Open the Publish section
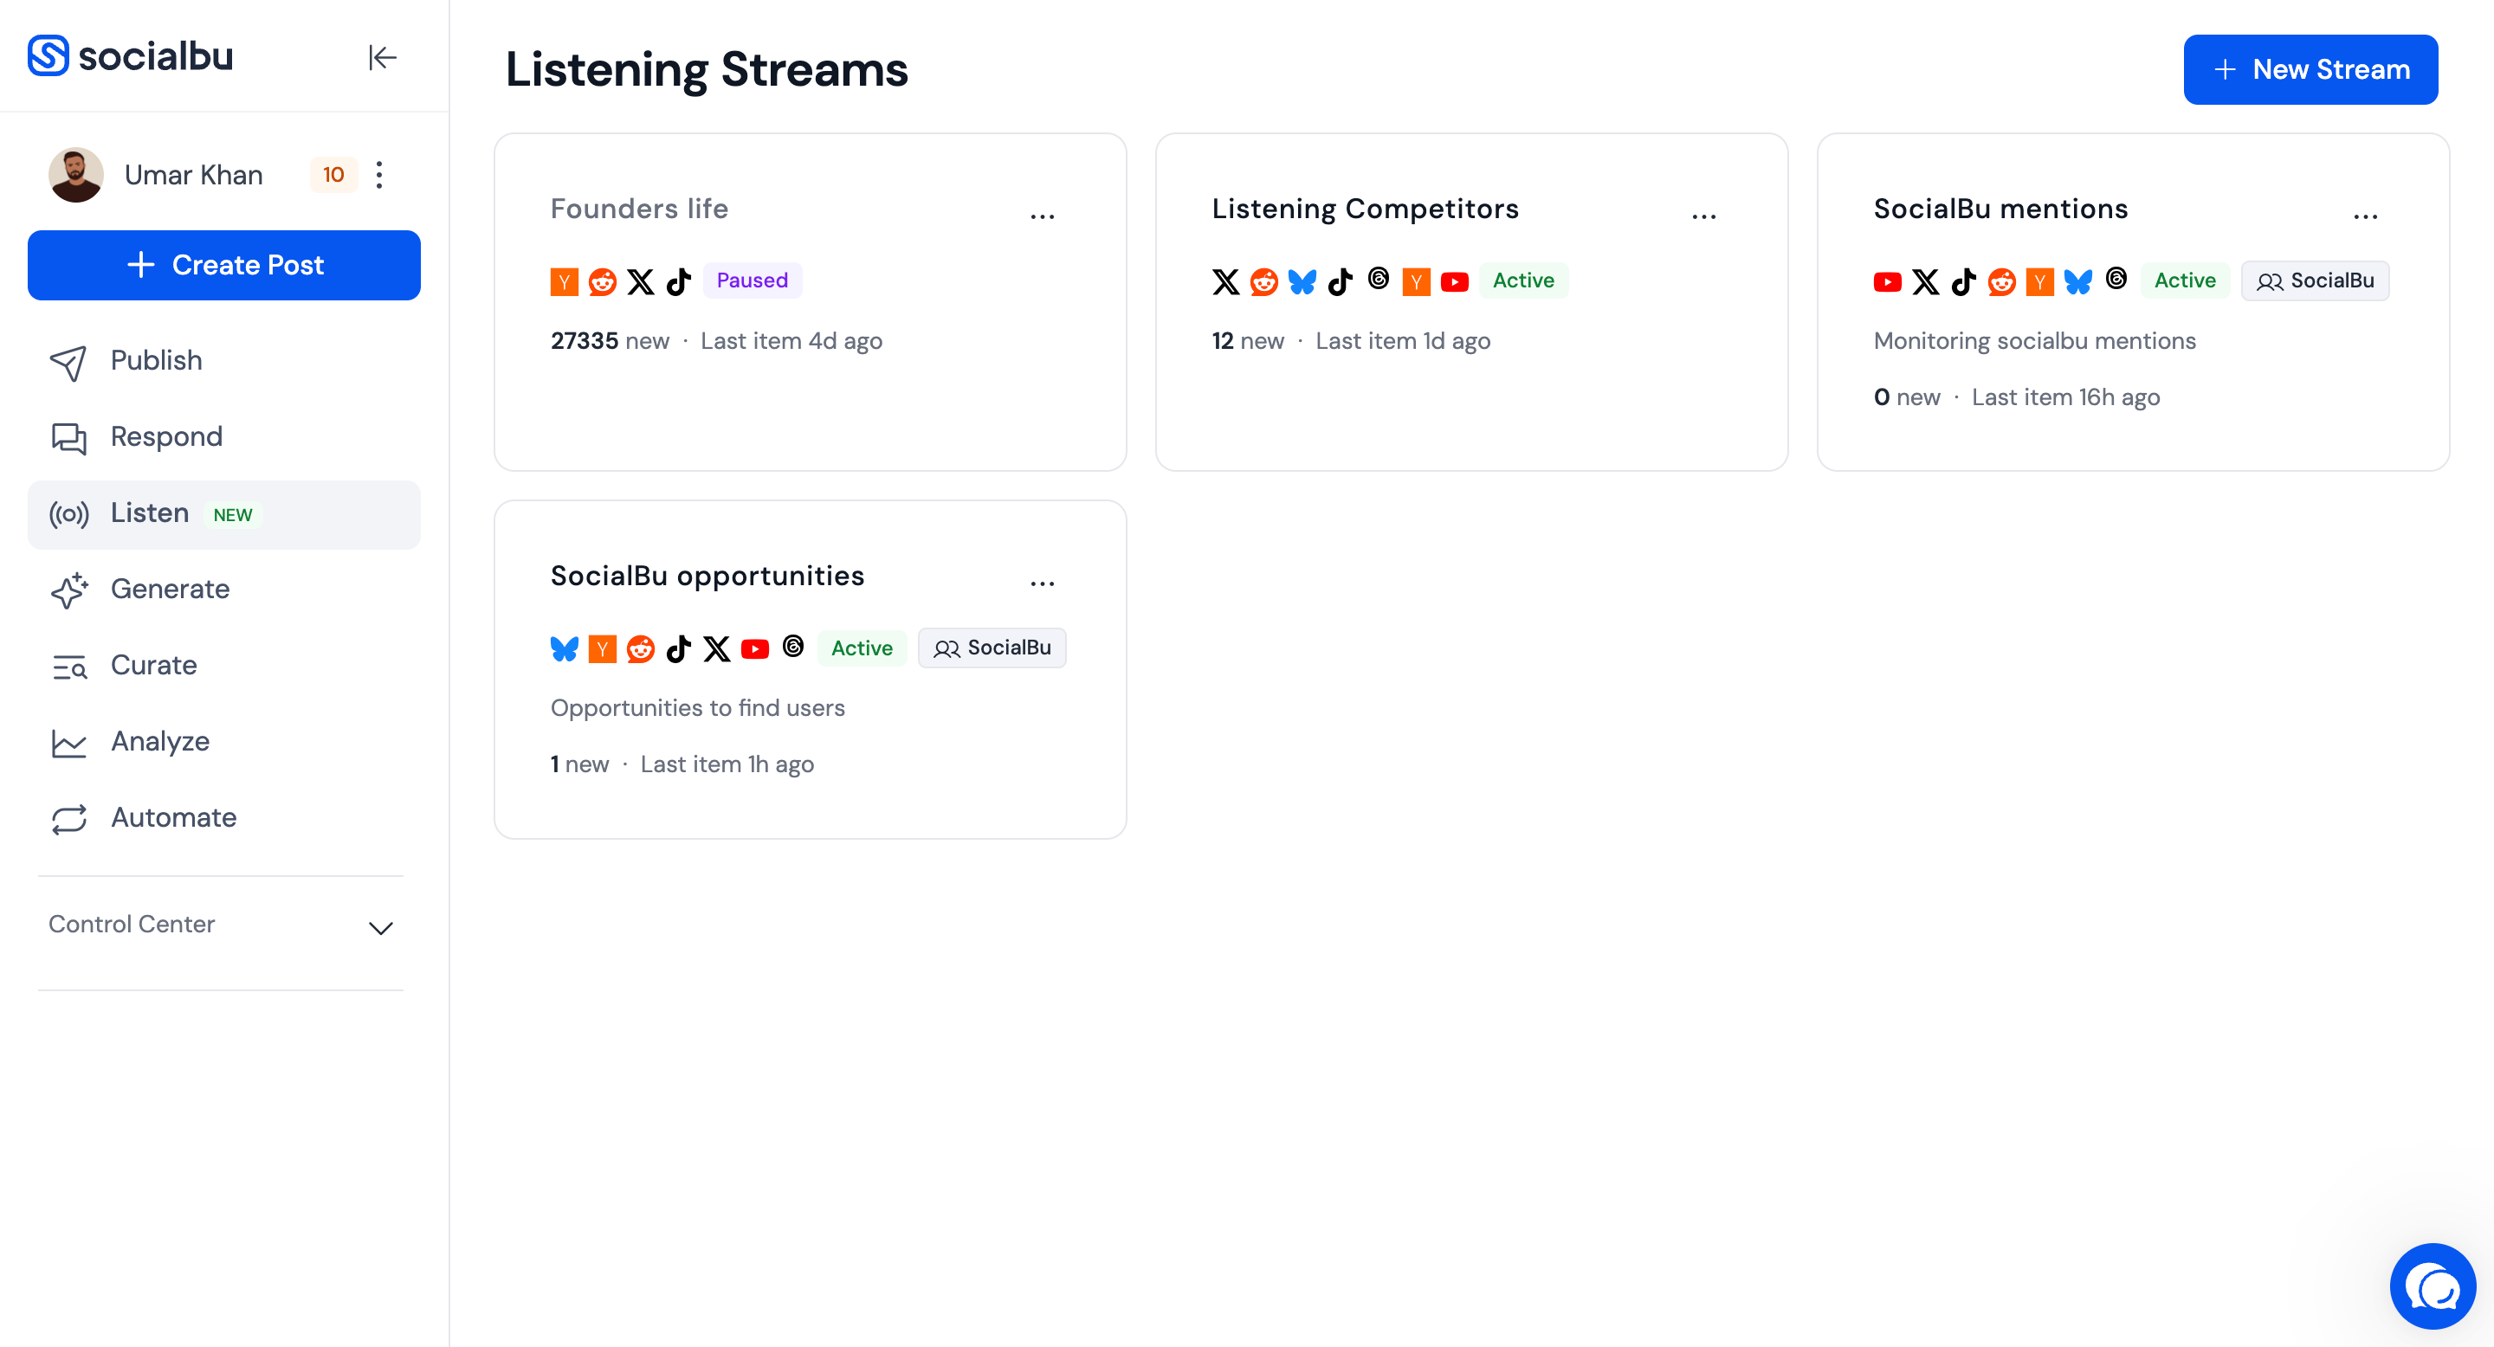2494x1347 pixels. click(x=223, y=361)
